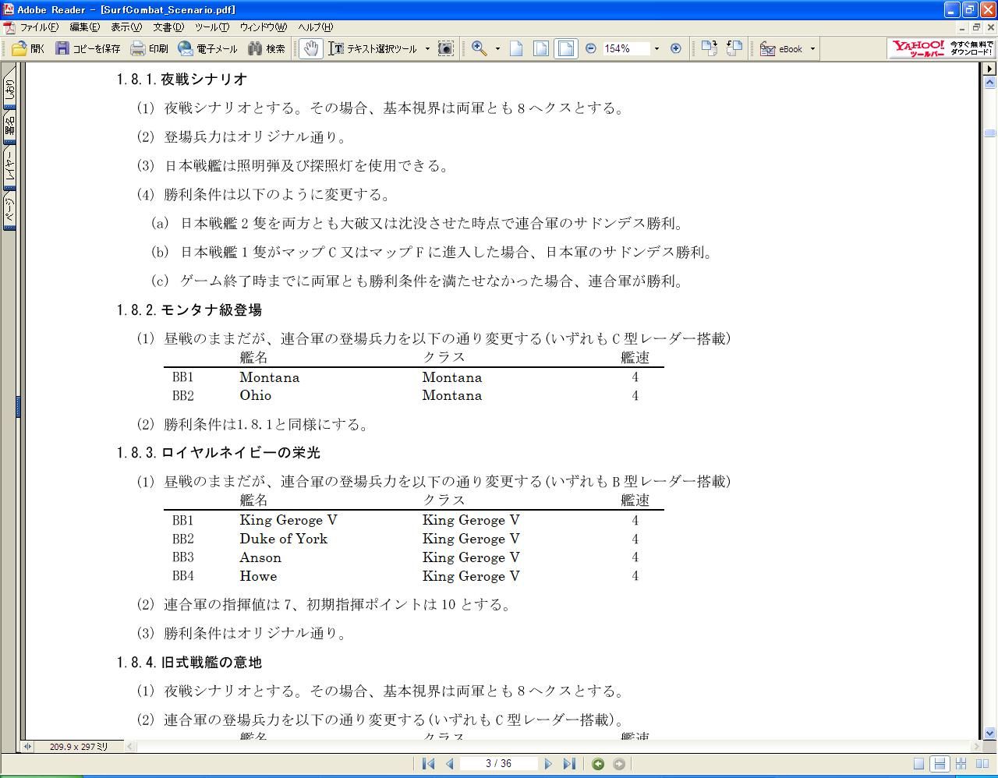Click the navigation pane splitter handle
The height and width of the screenshot is (778, 998).
18,405
